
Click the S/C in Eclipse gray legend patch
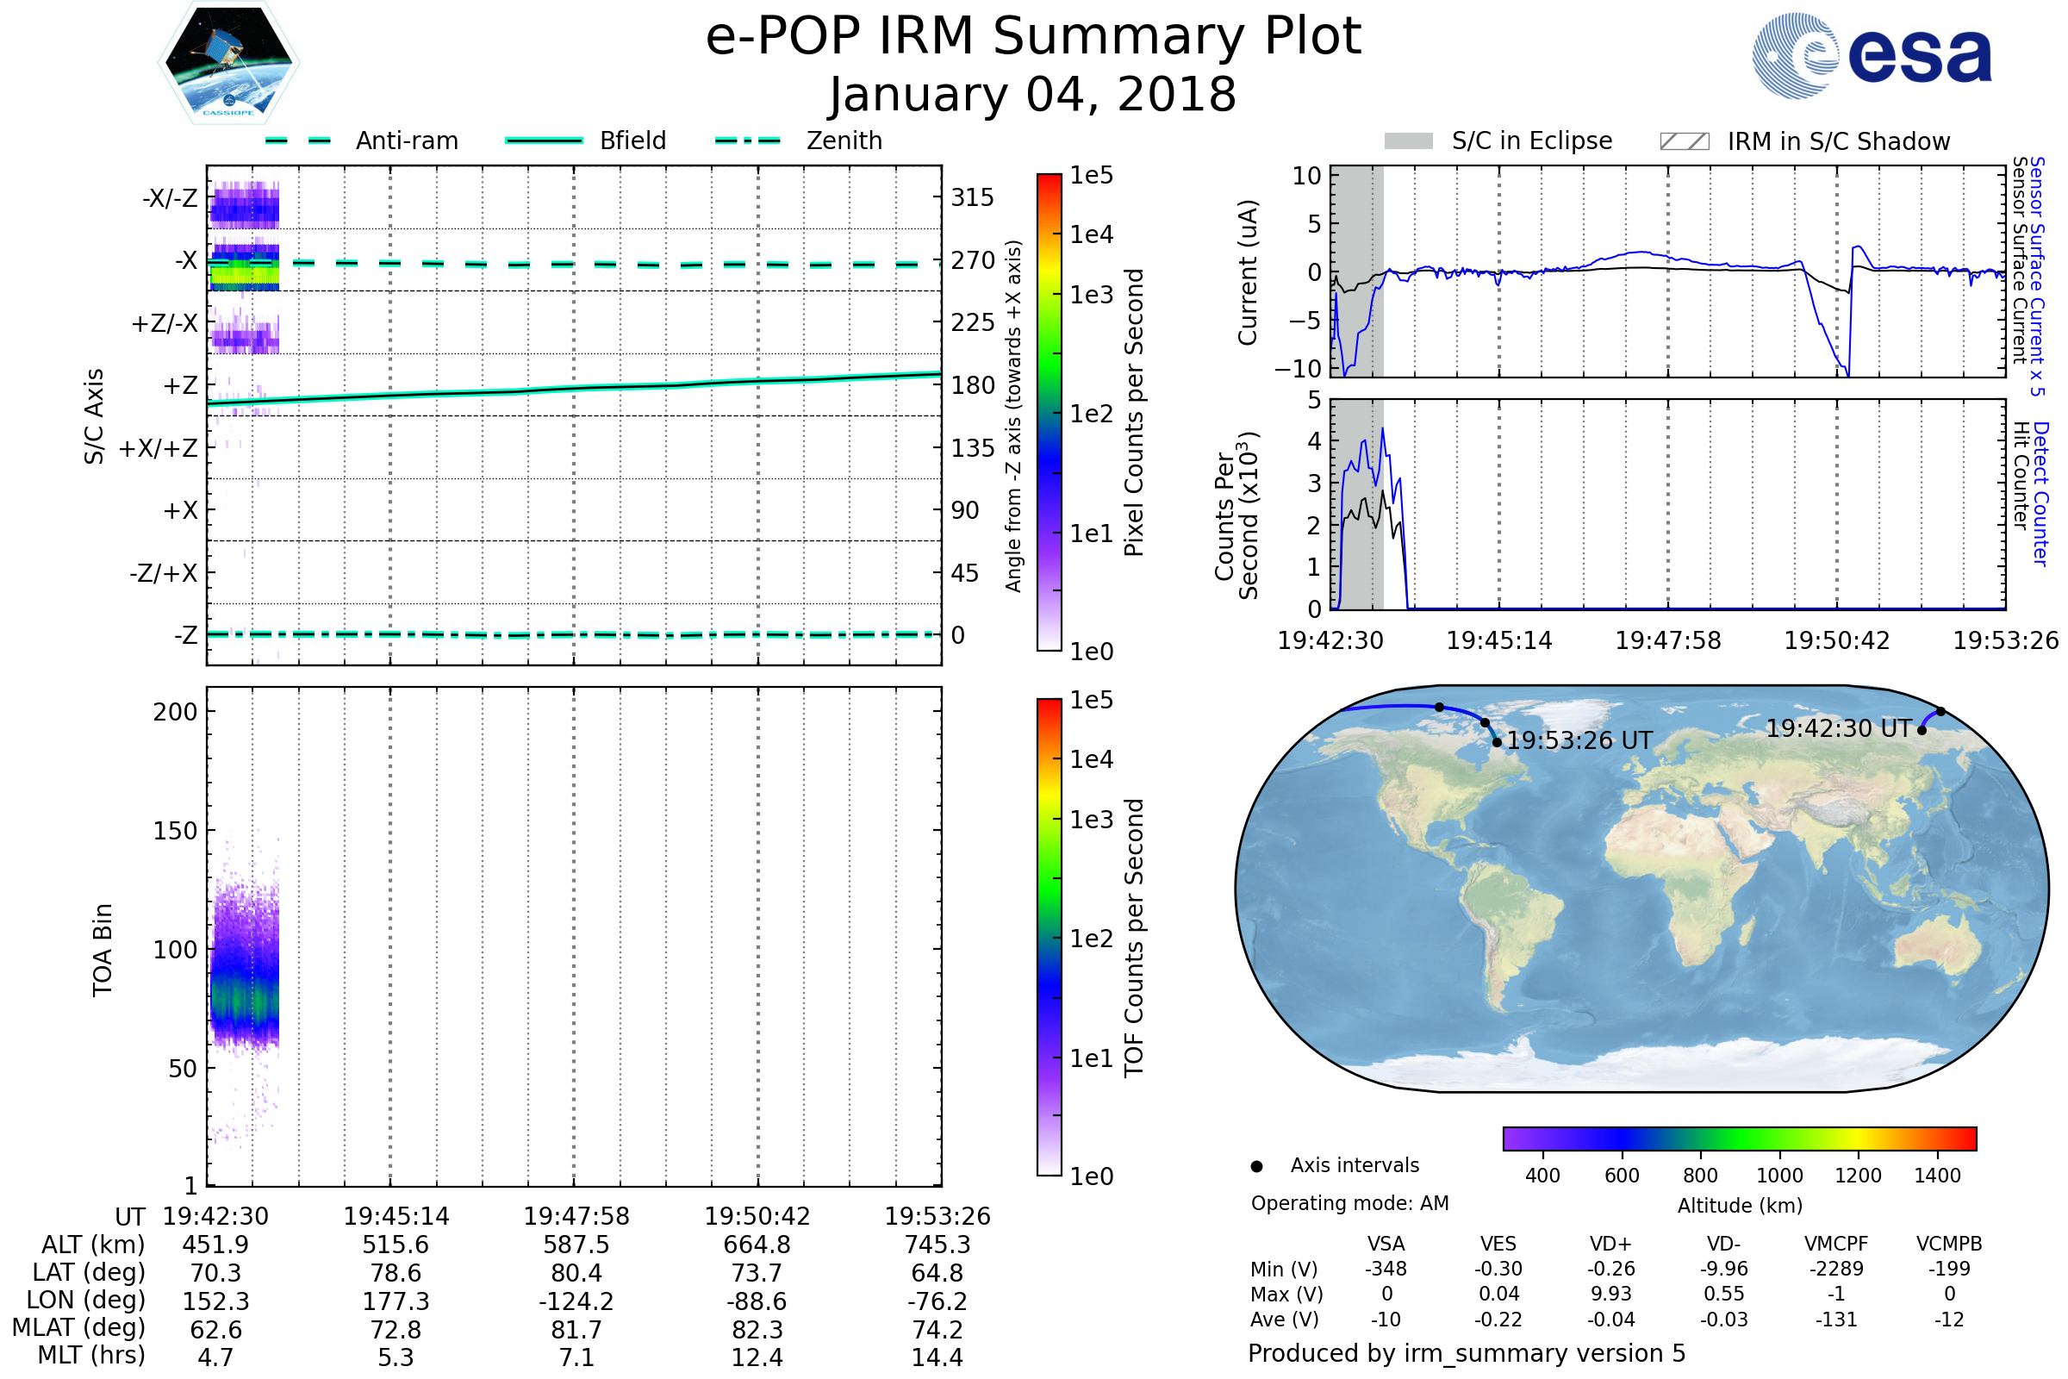[1408, 141]
